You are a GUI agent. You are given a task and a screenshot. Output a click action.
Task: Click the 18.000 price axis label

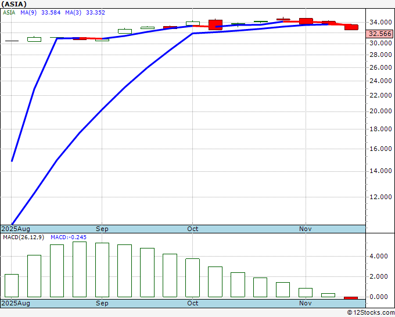pos(380,129)
